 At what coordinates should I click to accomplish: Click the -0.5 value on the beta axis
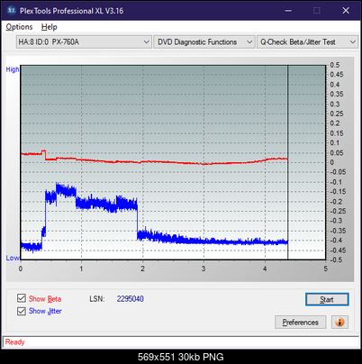coord(336,259)
